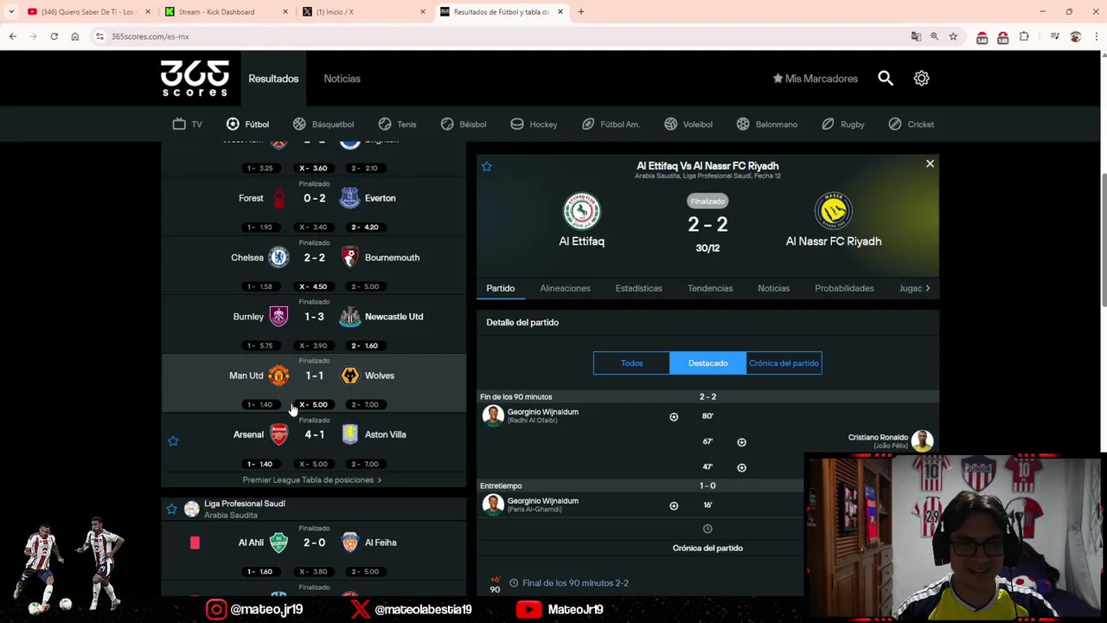Select the Hockey sport filter
The width and height of the screenshot is (1107, 623).
534,125
